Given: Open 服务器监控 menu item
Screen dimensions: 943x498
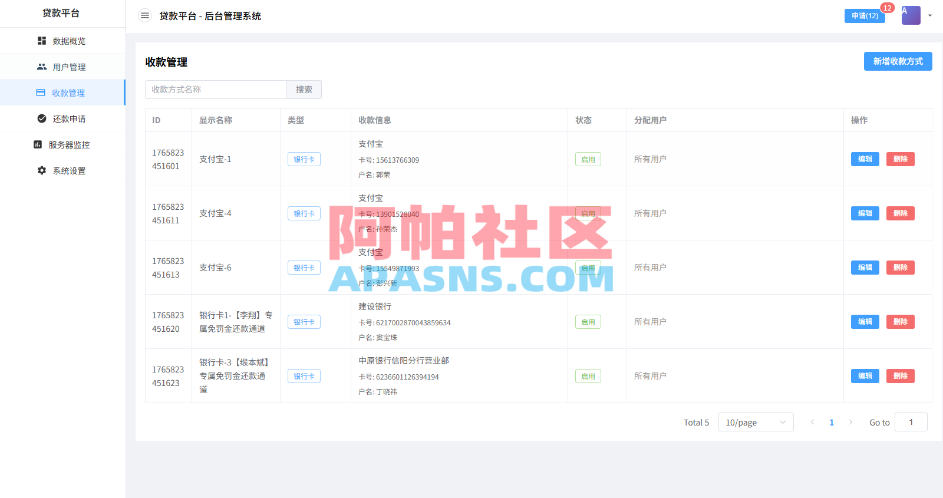Looking at the screenshot, I should pyautogui.click(x=62, y=144).
